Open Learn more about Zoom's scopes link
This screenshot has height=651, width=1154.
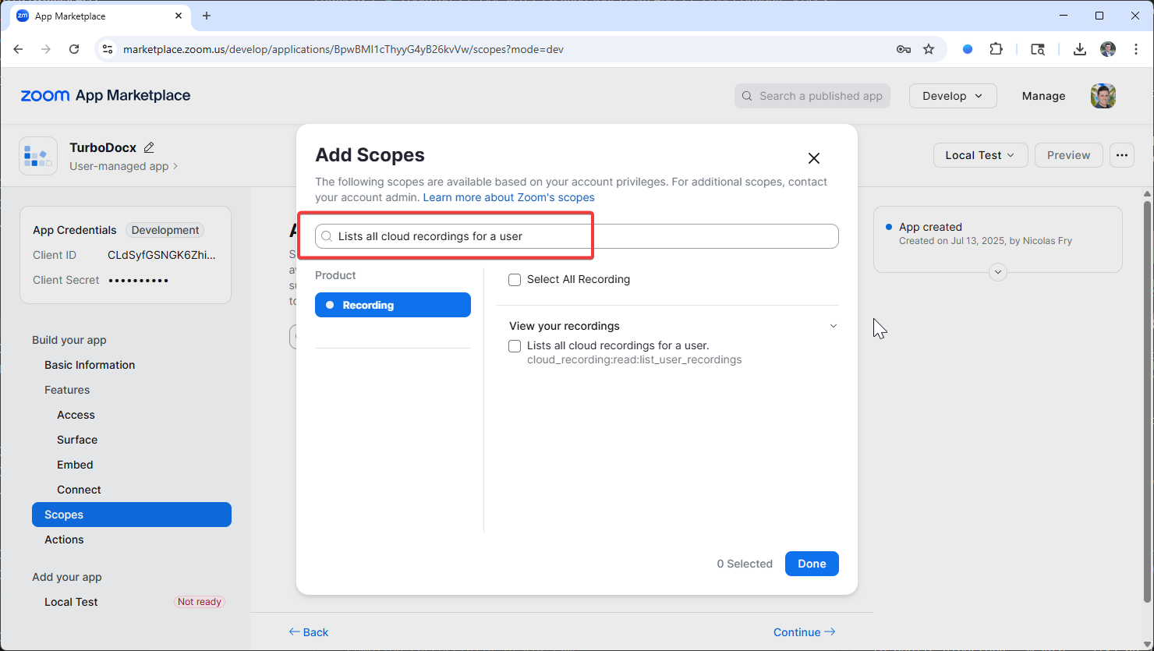click(508, 197)
